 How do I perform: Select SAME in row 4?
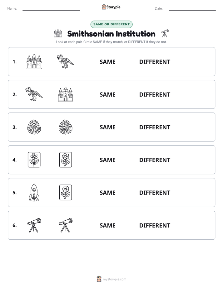click(107, 160)
